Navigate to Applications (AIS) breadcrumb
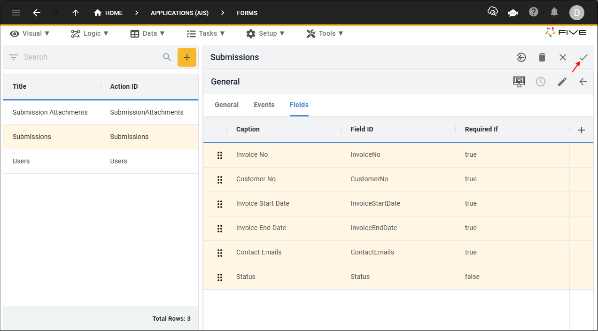598x331 pixels. pos(179,13)
